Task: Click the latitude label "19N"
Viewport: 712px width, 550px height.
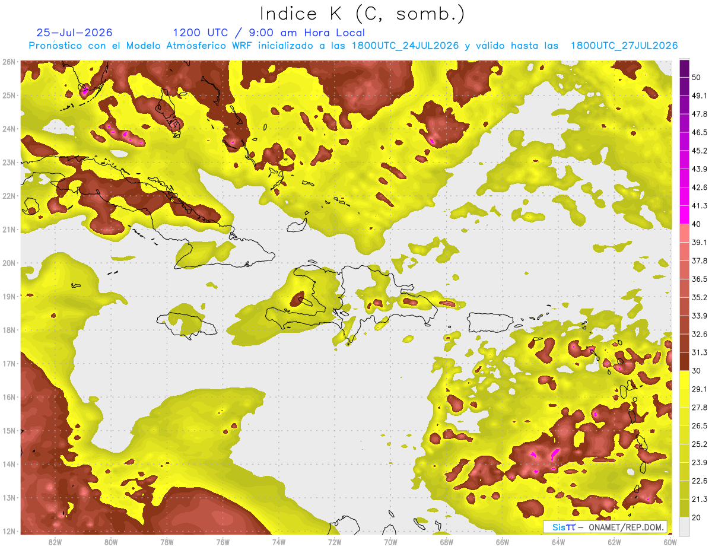Action: (9, 296)
